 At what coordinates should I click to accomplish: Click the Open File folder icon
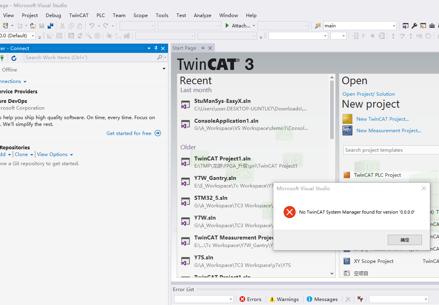(33, 26)
